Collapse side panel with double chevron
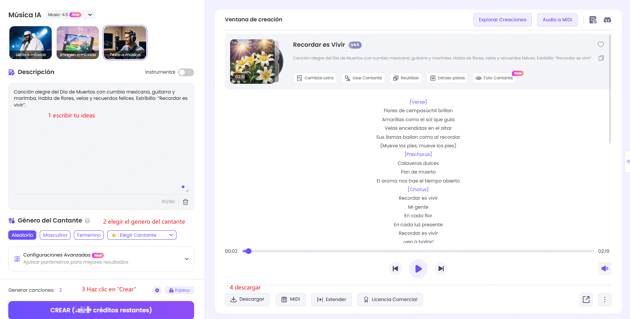 [x=628, y=162]
